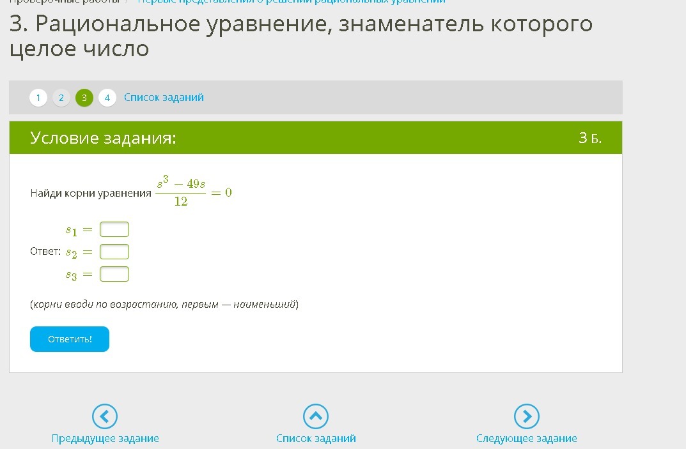Click the breadcrumb link about rational equations
Viewport: 686px width, 449px height.
(x=292, y=1)
